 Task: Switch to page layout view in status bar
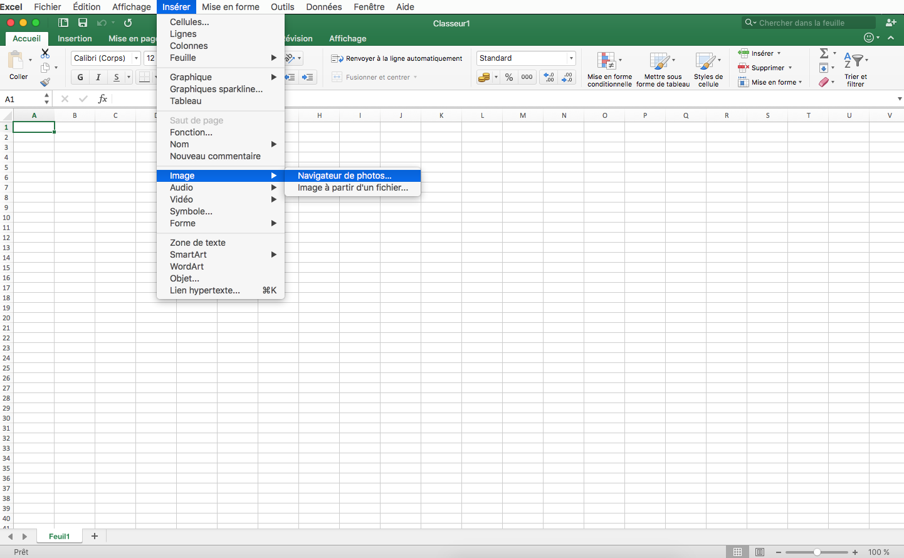[x=760, y=552]
